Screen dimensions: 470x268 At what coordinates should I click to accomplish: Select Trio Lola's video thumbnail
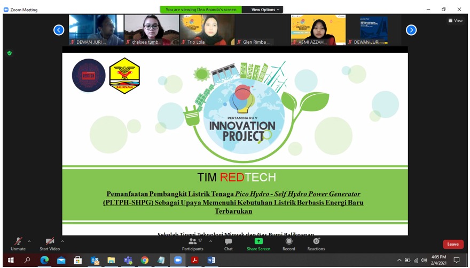[207, 30]
